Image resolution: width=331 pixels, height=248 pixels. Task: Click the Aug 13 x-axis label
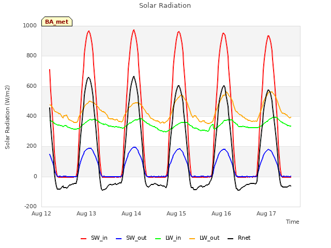[x=86, y=213]
